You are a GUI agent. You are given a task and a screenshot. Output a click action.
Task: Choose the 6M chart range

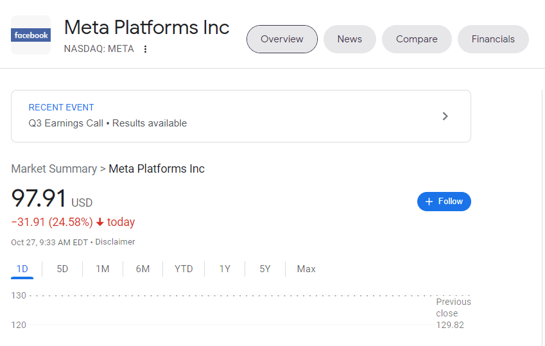click(x=143, y=269)
